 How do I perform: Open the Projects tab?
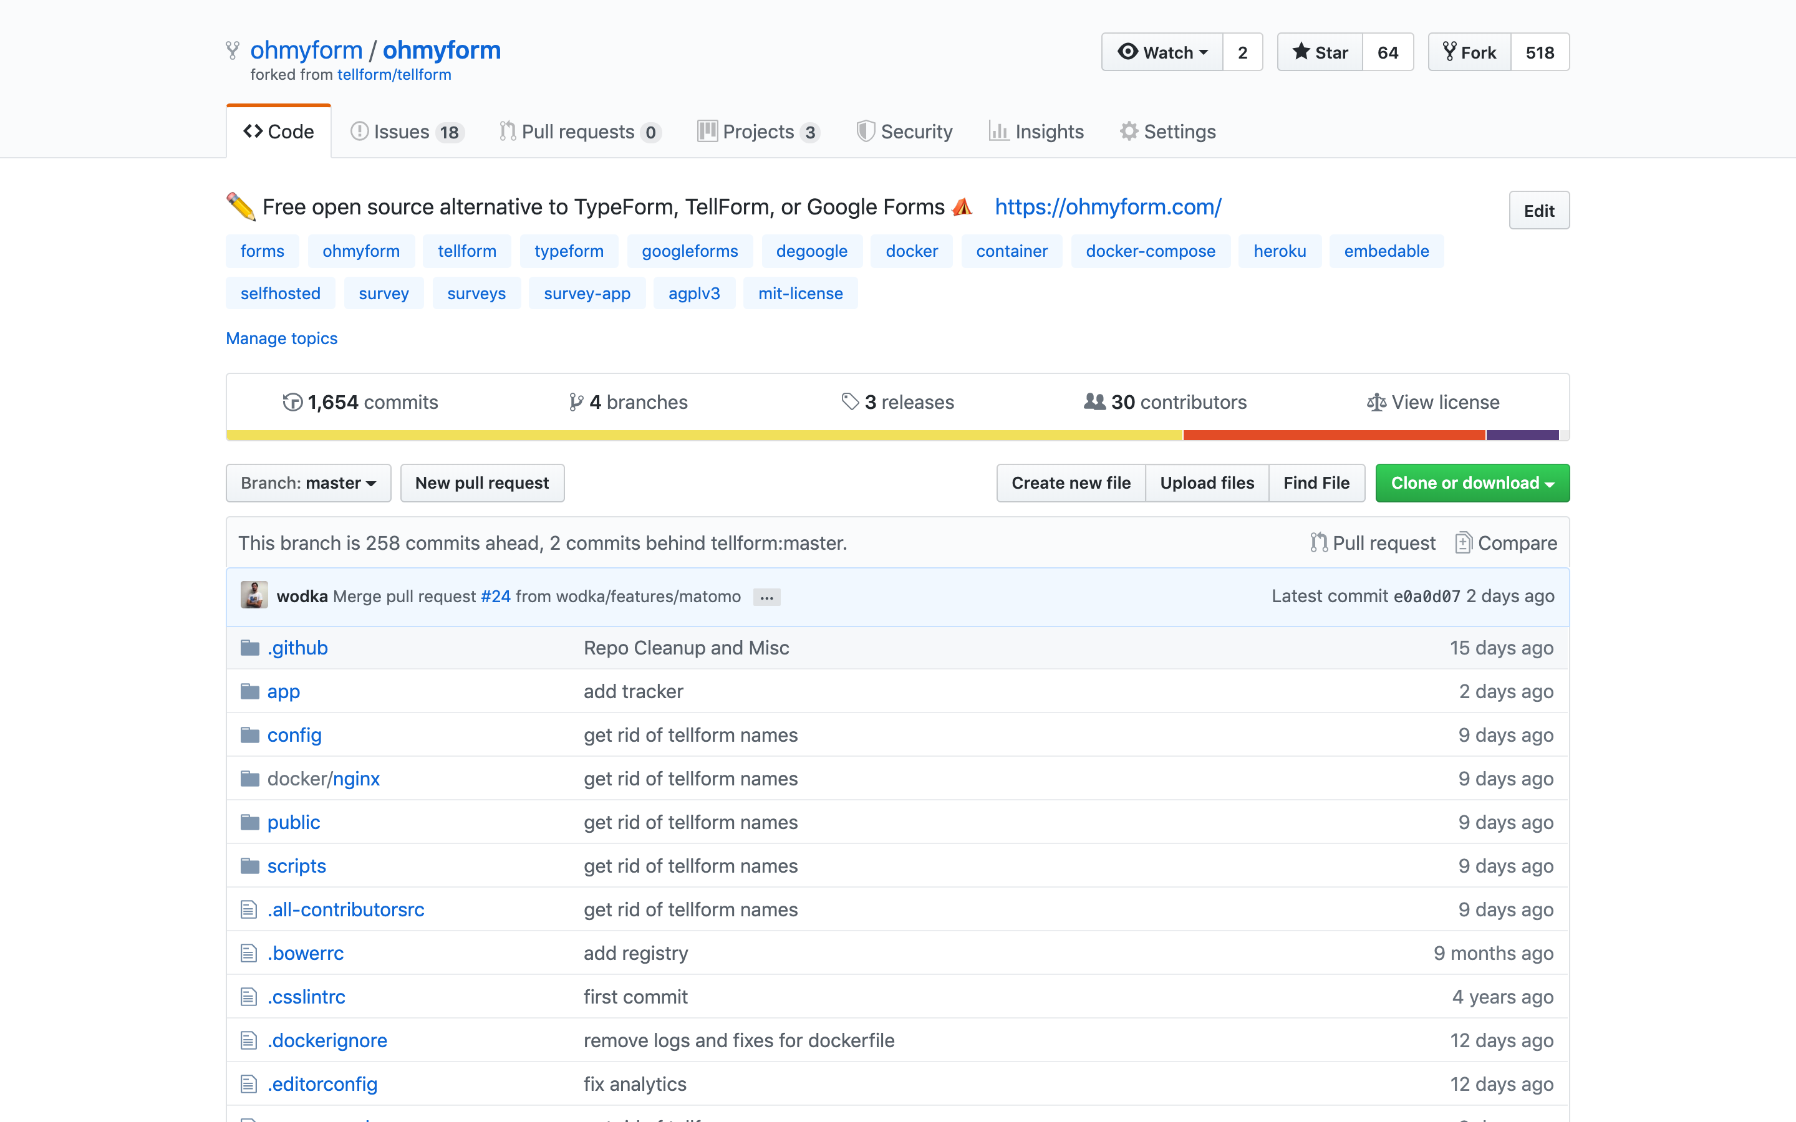click(x=758, y=132)
